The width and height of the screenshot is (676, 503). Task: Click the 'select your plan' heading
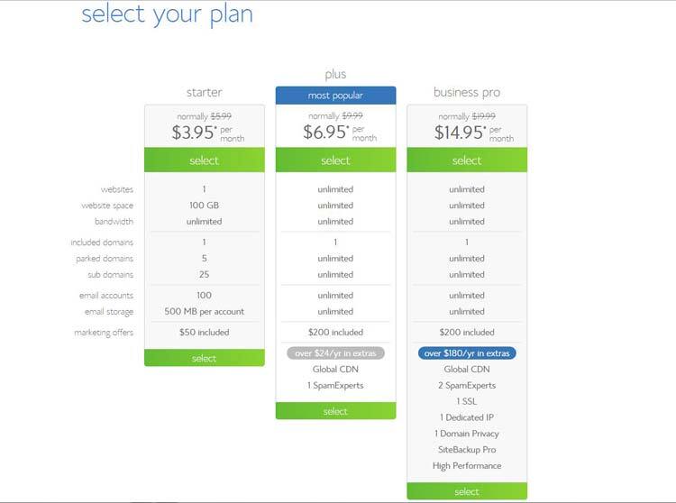(x=167, y=14)
